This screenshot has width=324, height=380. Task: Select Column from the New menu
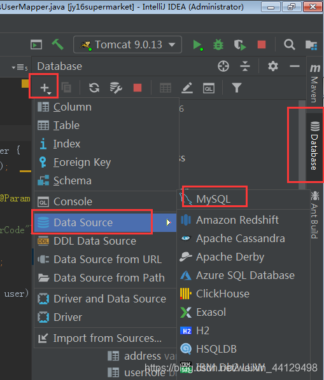[106, 107]
